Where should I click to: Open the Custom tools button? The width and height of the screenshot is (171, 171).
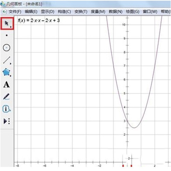click(7, 121)
